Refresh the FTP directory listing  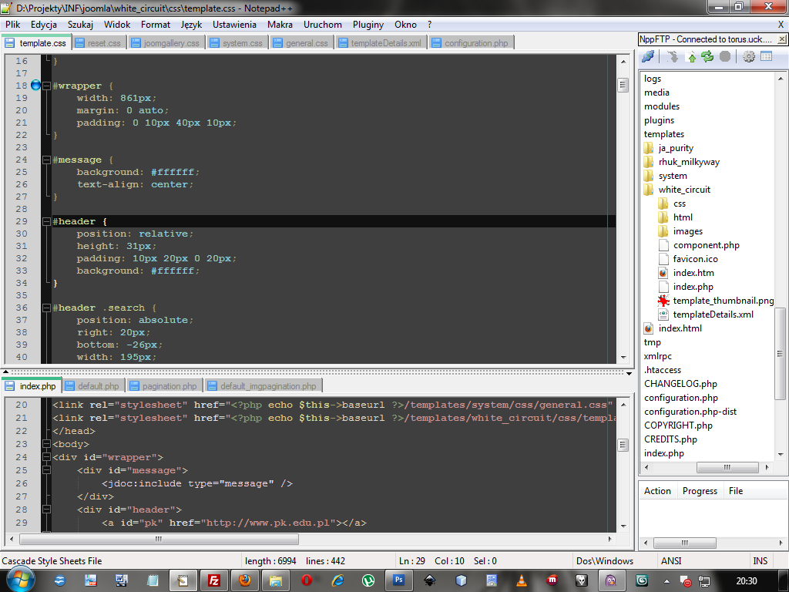pyautogui.click(x=707, y=56)
